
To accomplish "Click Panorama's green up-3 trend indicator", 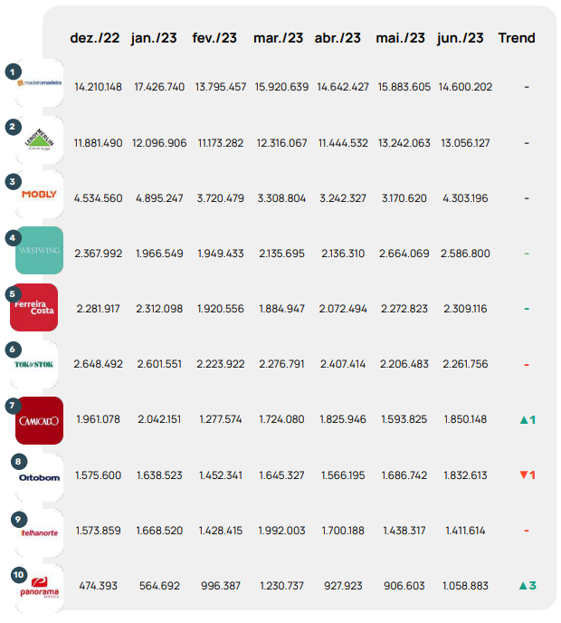I will point(523,586).
